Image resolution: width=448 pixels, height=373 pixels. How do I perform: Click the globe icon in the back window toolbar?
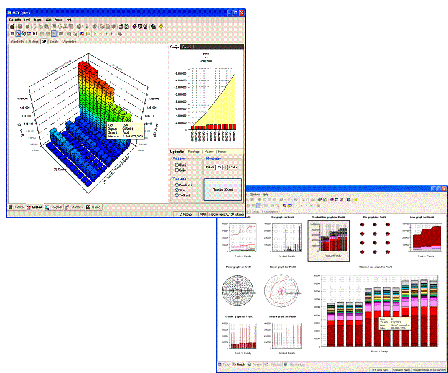pyautogui.click(x=348, y=200)
